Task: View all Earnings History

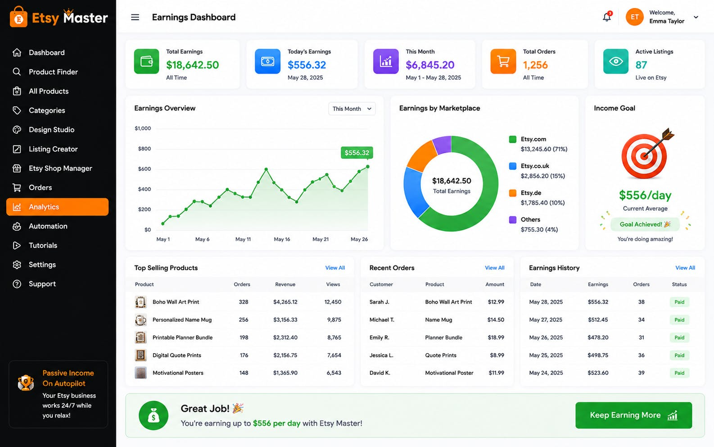Action: pyautogui.click(x=685, y=268)
